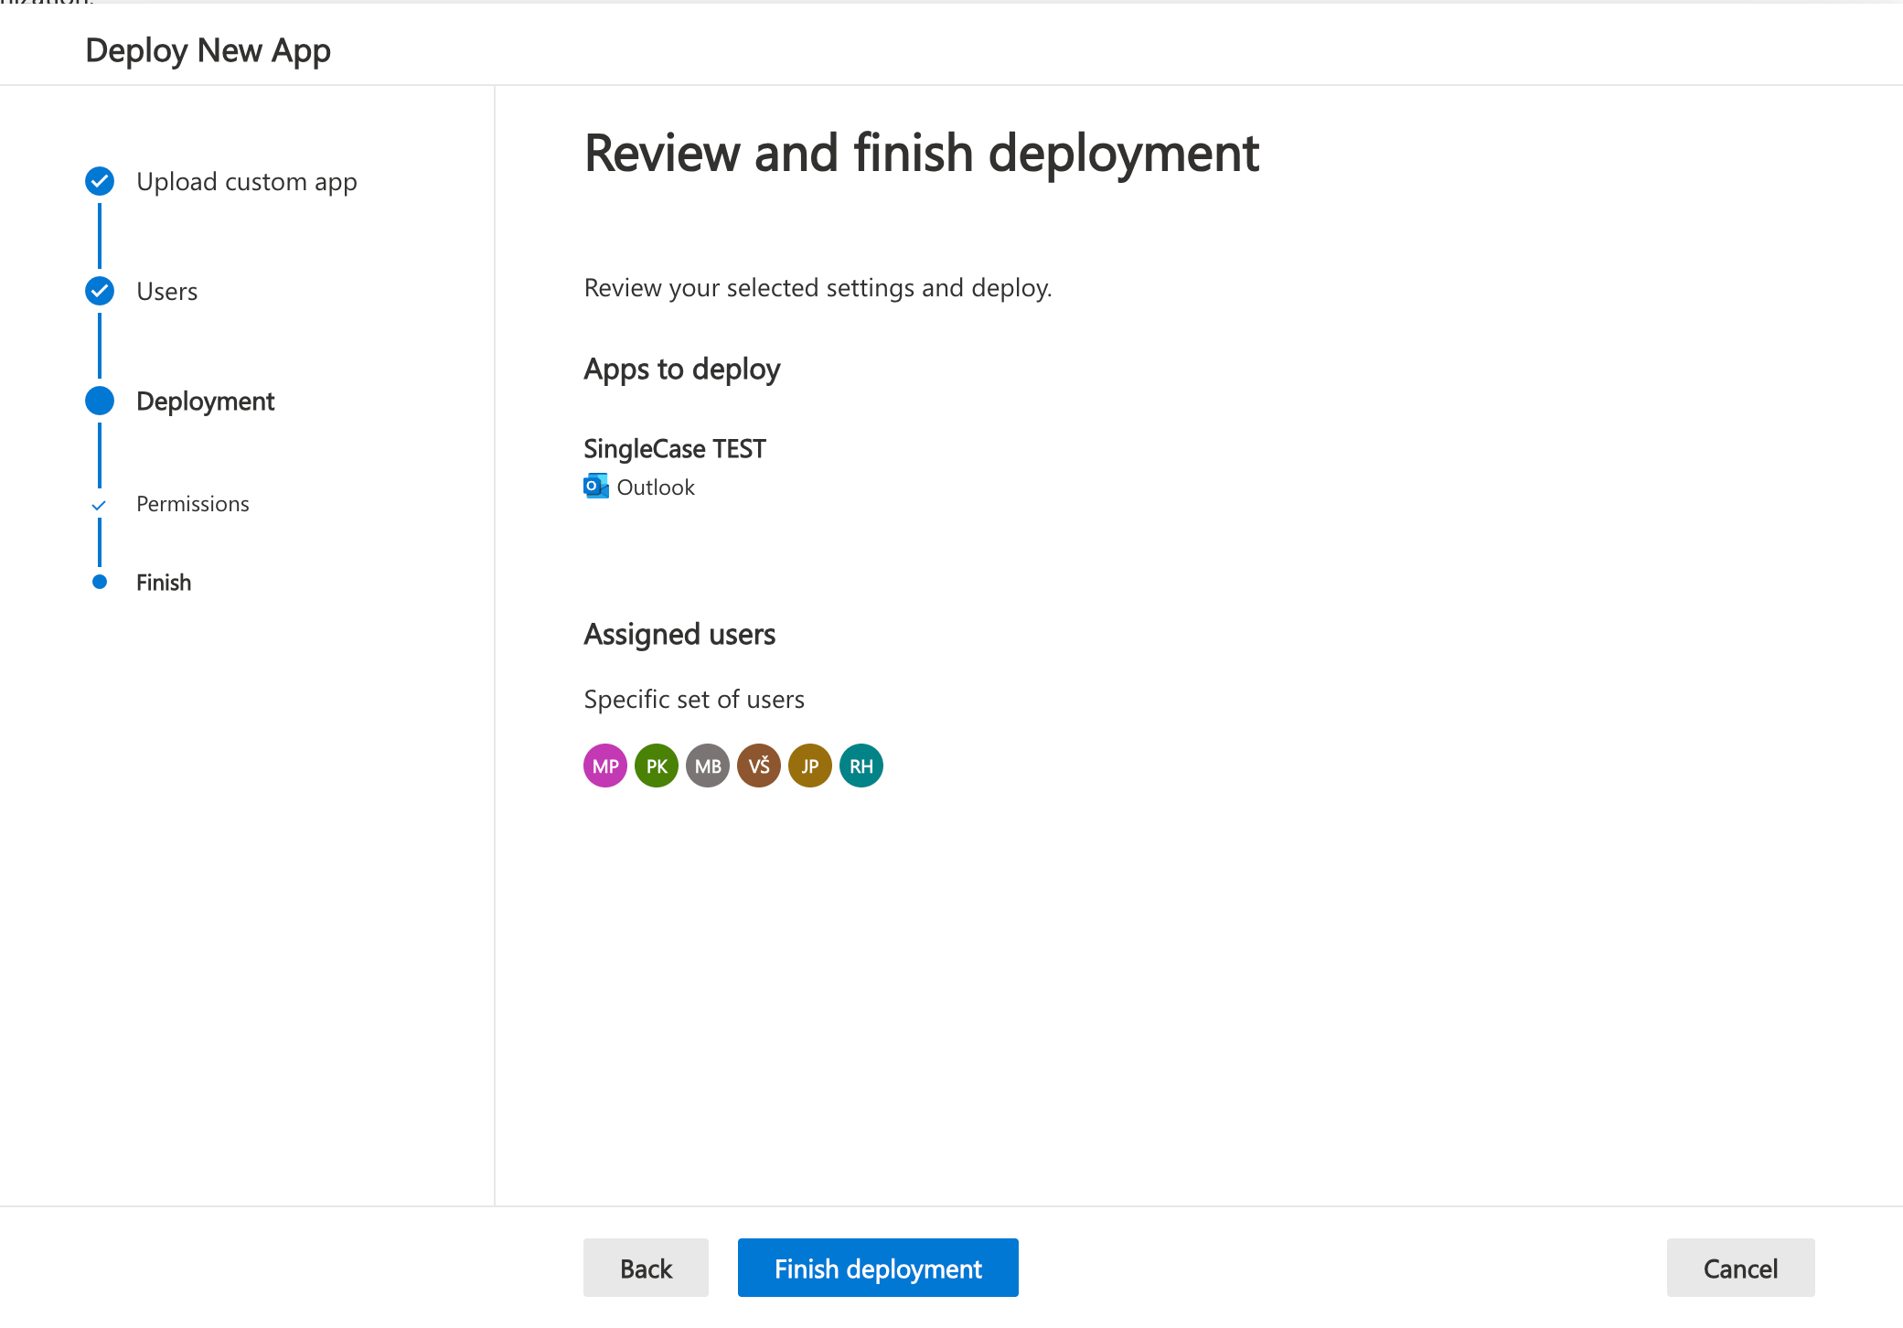1903x1328 pixels.
Task: Open the Finish sub-step
Action: 164,583
